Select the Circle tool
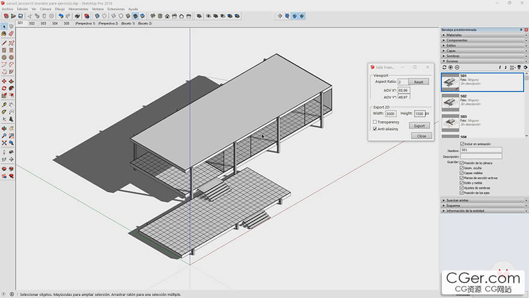This screenshot has width=529, height=298. 4,57
